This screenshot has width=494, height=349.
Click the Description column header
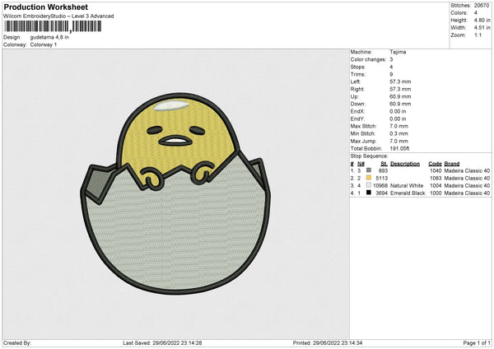point(405,163)
